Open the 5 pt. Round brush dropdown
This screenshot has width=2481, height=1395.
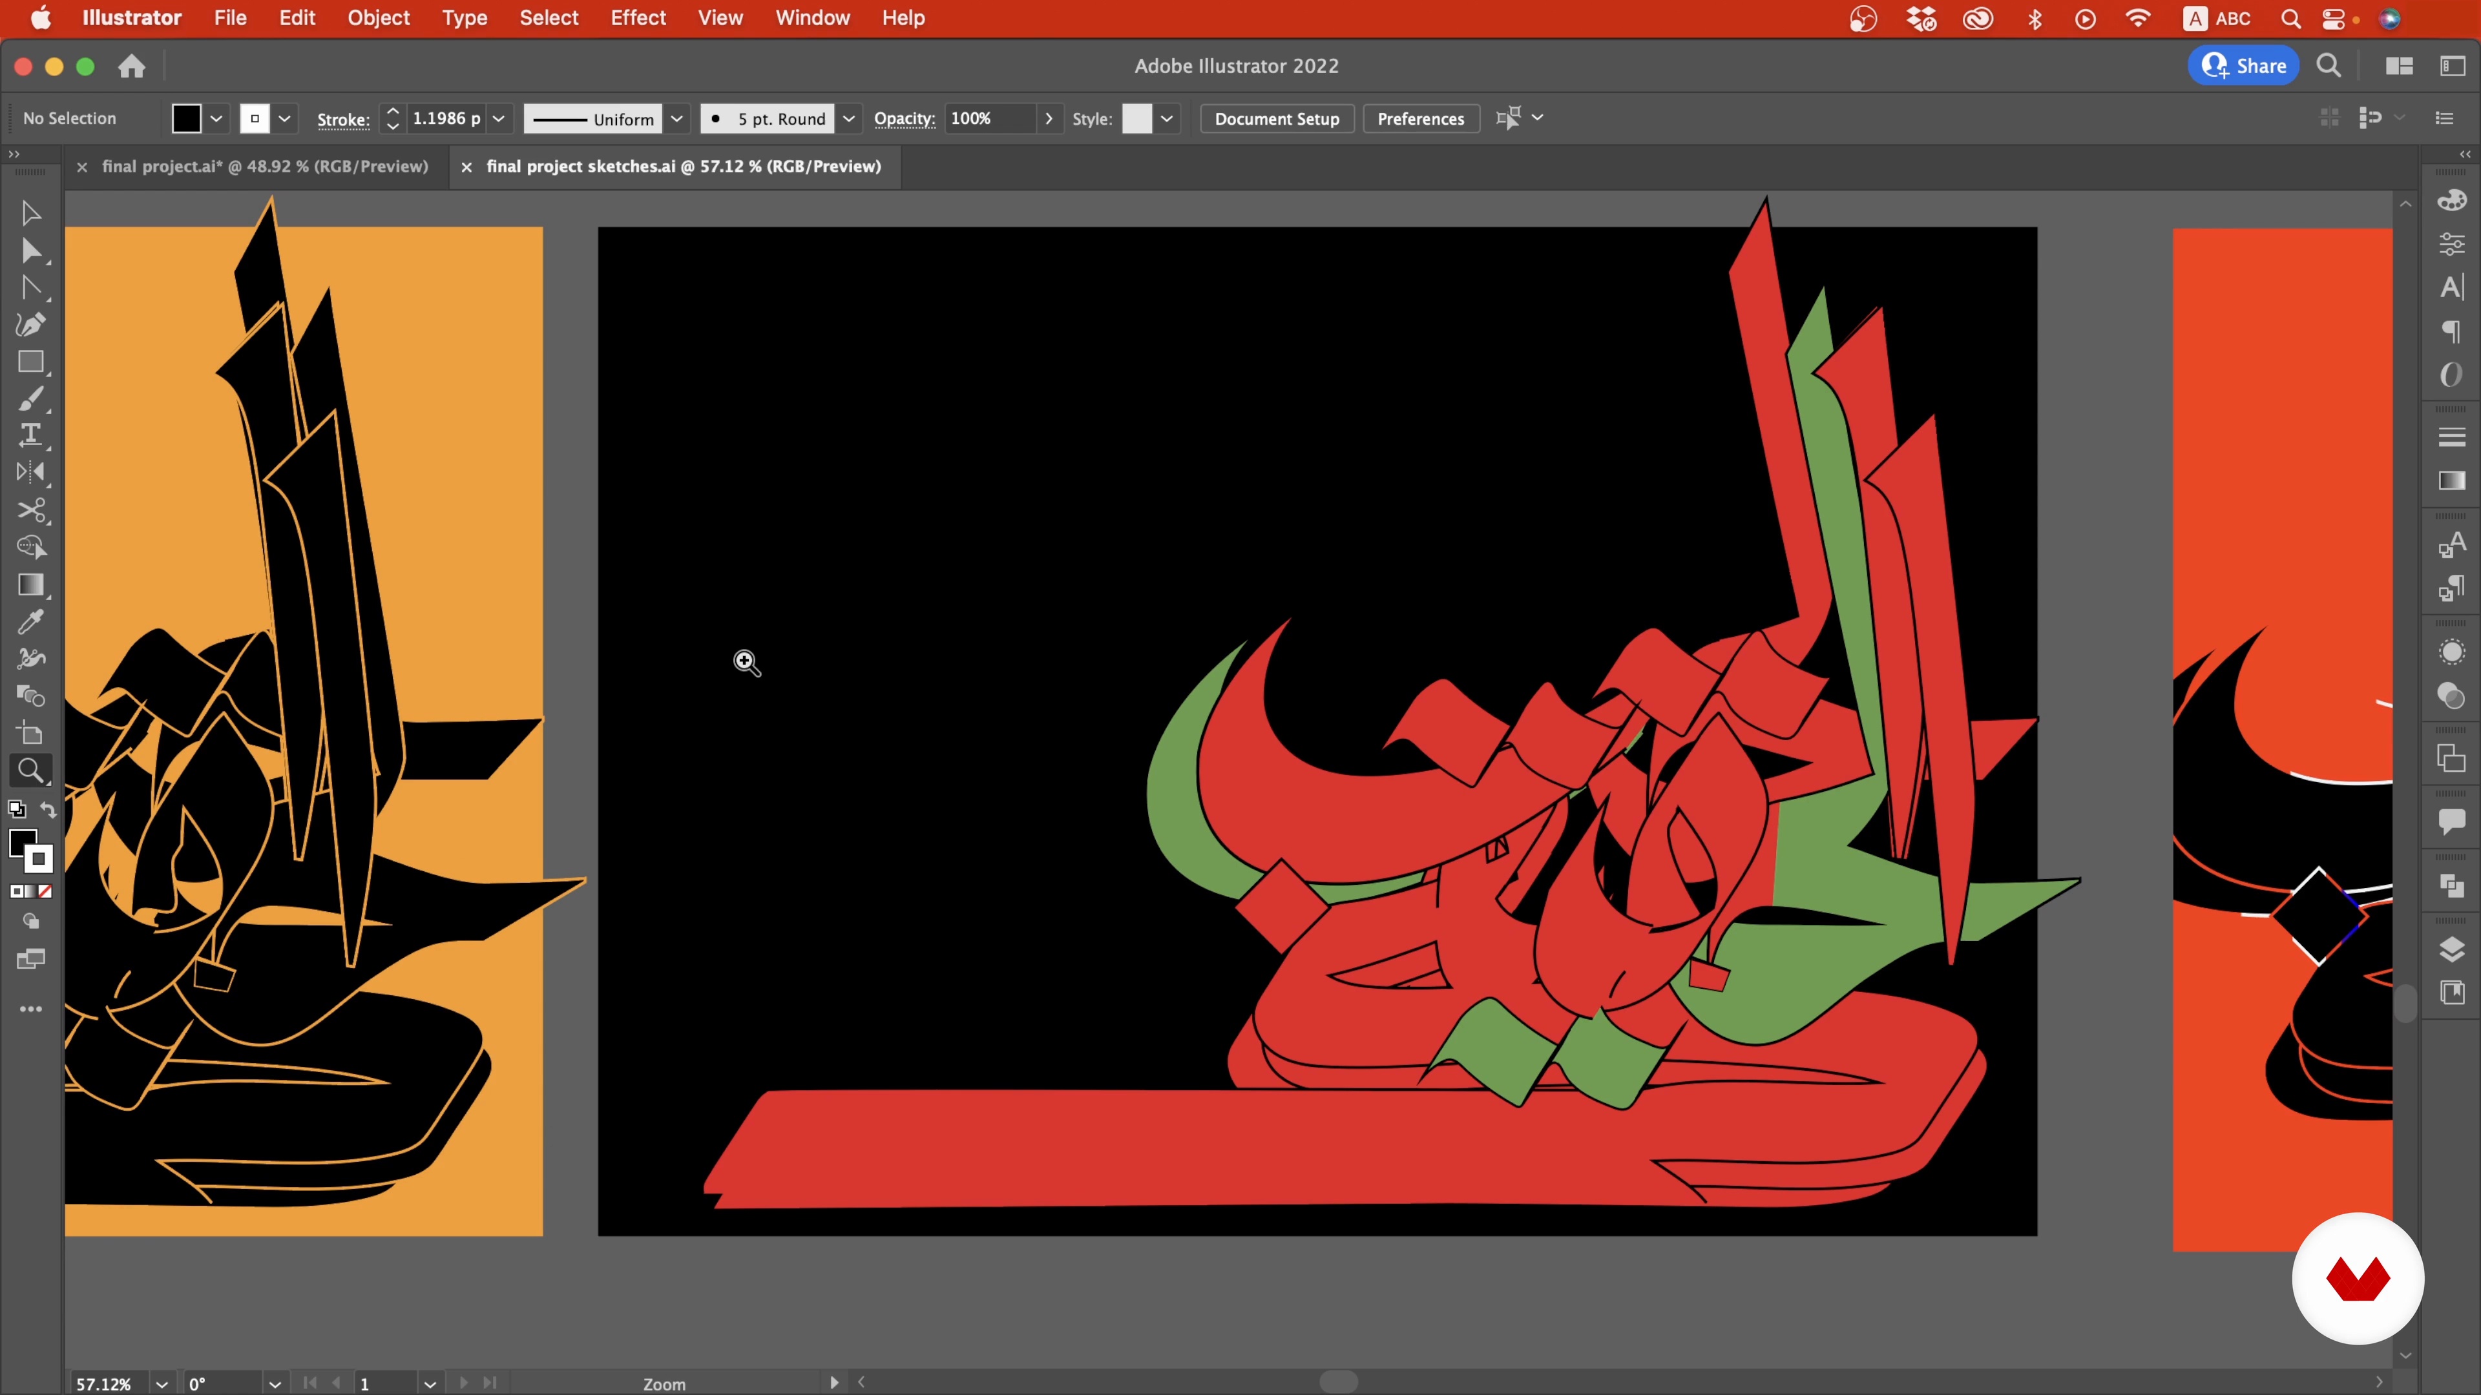848,118
